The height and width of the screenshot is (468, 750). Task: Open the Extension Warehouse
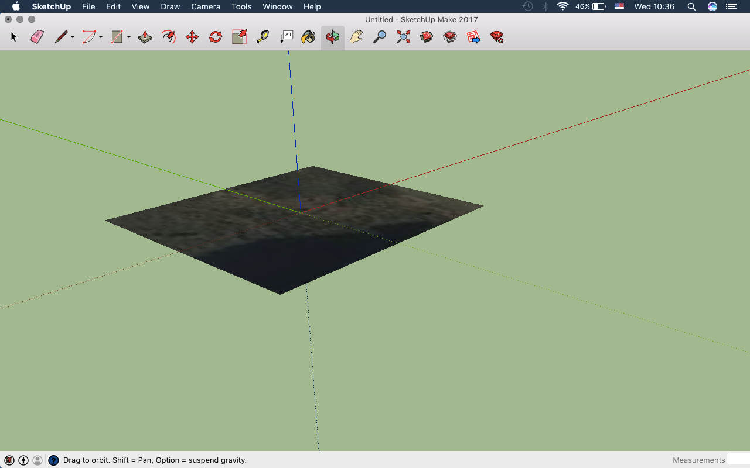[x=449, y=36]
